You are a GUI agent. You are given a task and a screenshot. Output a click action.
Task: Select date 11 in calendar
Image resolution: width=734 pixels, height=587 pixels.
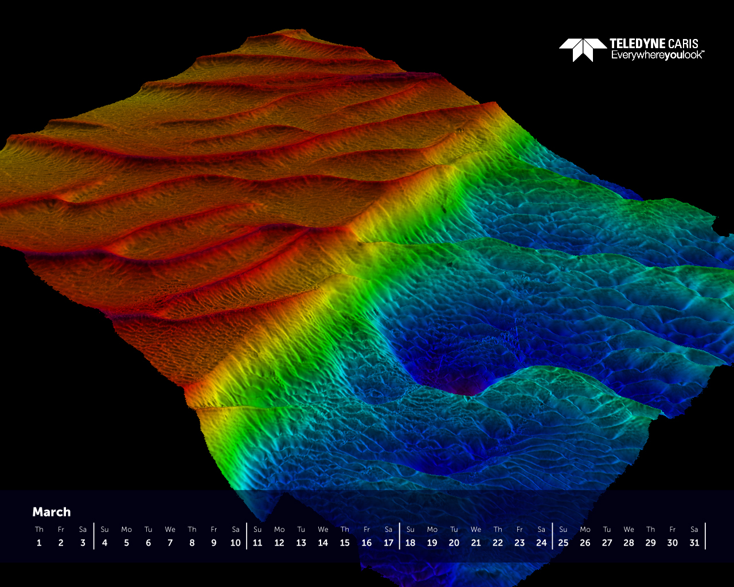[x=257, y=543]
